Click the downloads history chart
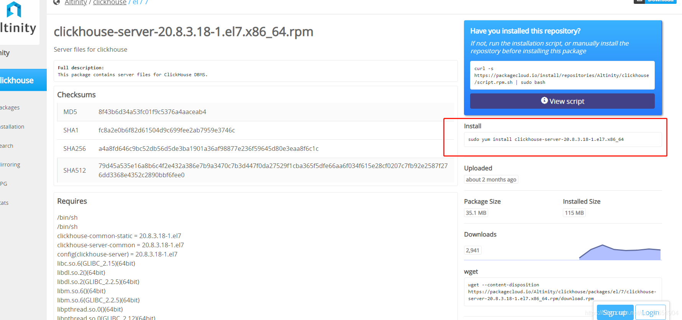The height and width of the screenshot is (320, 682). click(620, 252)
